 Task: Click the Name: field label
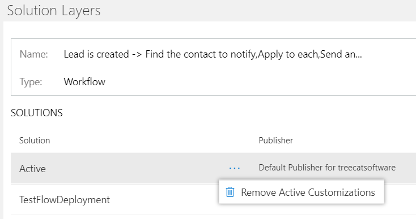(x=33, y=54)
